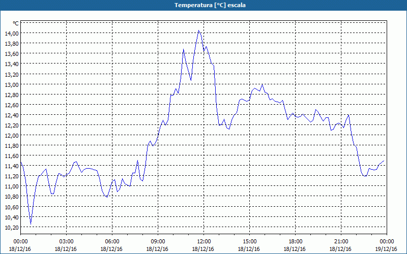
Task: Click the highest curve peak above 14,00
Action: click(x=198, y=30)
